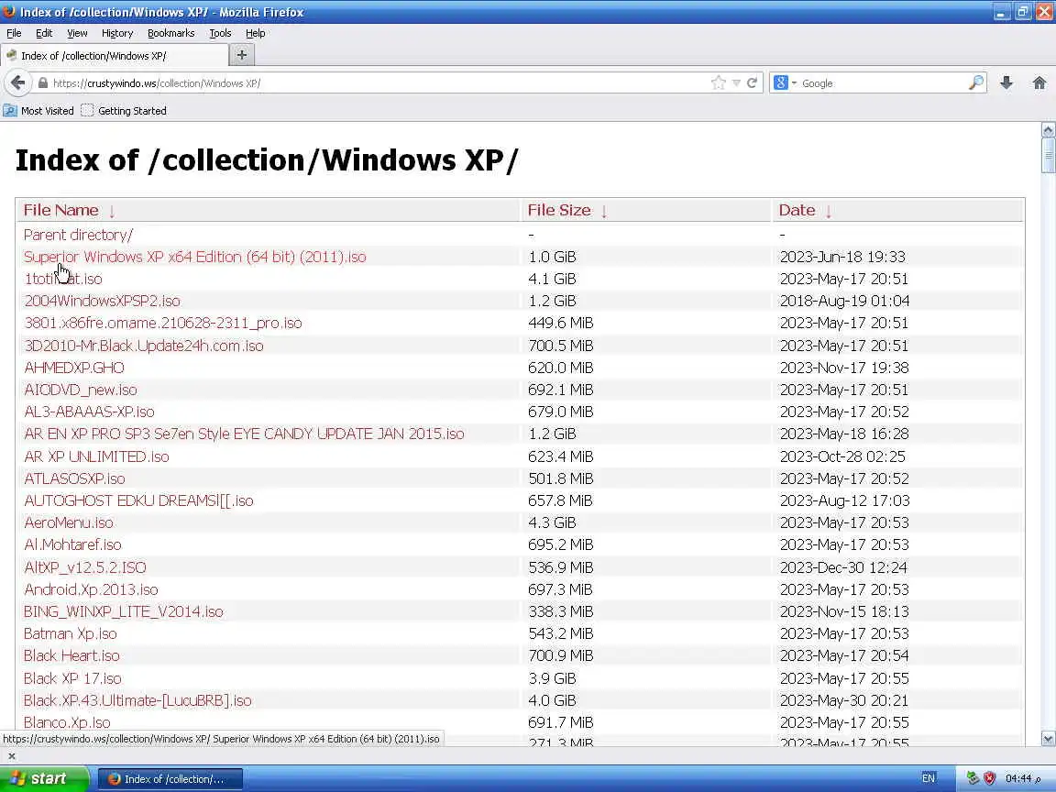Screen dimensions: 1056x792
Task: Bookmark this page with the star icon
Action: 718,82
